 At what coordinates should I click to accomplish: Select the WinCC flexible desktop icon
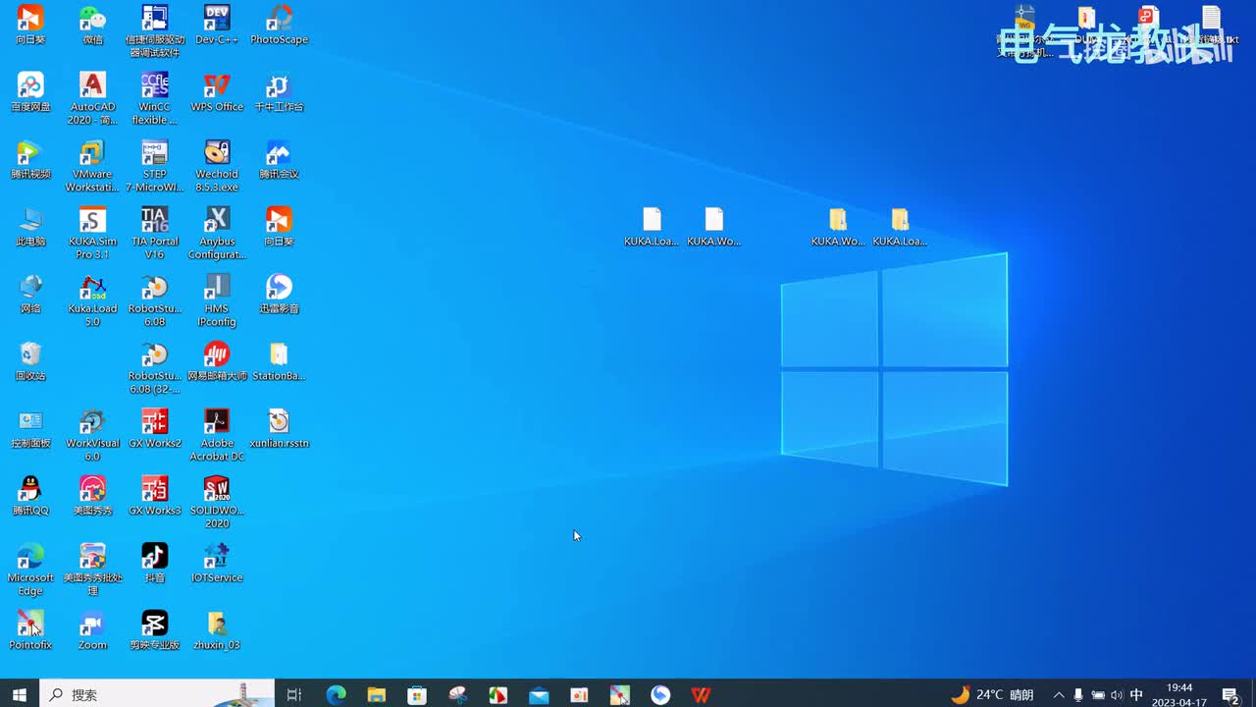coord(154,99)
